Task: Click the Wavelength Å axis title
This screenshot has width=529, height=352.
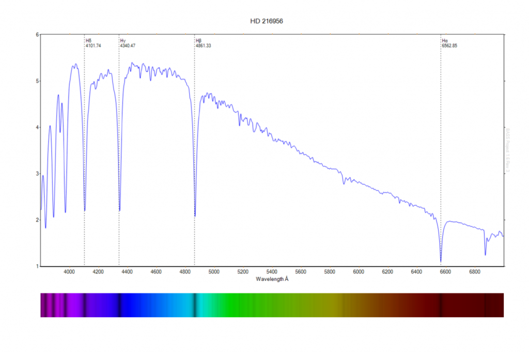Action: pos(273,279)
